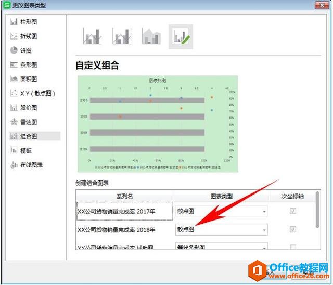
Task: Toggle secondary axis for 2018年 series
Action: pos(293,229)
